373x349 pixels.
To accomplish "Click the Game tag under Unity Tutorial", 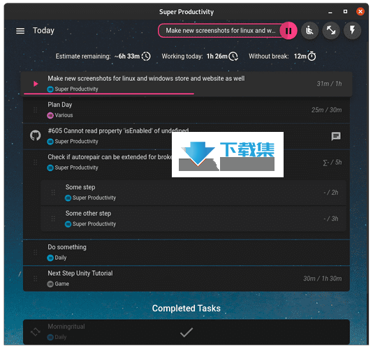I will click(x=58, y=284).
